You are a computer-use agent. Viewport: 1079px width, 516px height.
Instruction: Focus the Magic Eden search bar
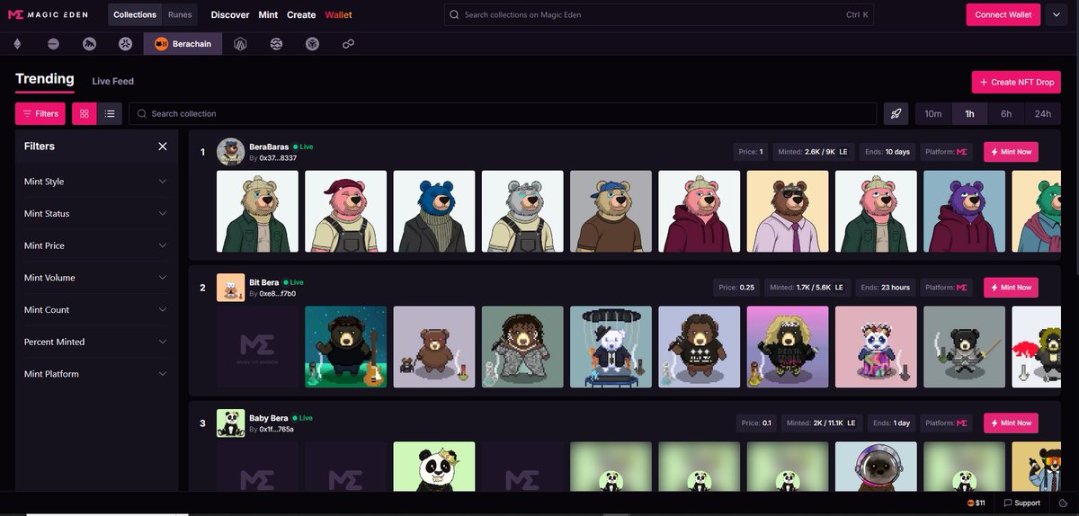point(660,15)
